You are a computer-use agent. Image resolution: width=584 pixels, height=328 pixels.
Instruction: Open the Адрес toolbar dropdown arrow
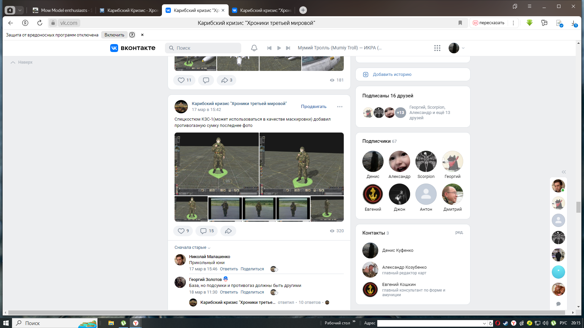(484, 323)
